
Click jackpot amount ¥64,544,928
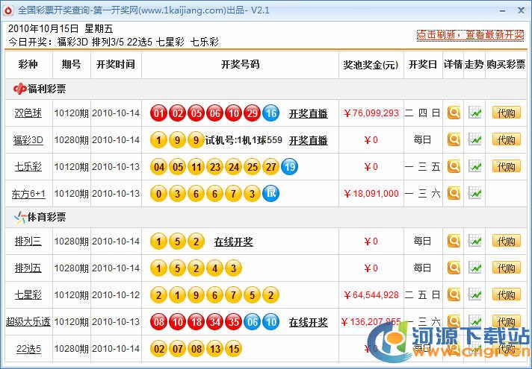point(371,295)
